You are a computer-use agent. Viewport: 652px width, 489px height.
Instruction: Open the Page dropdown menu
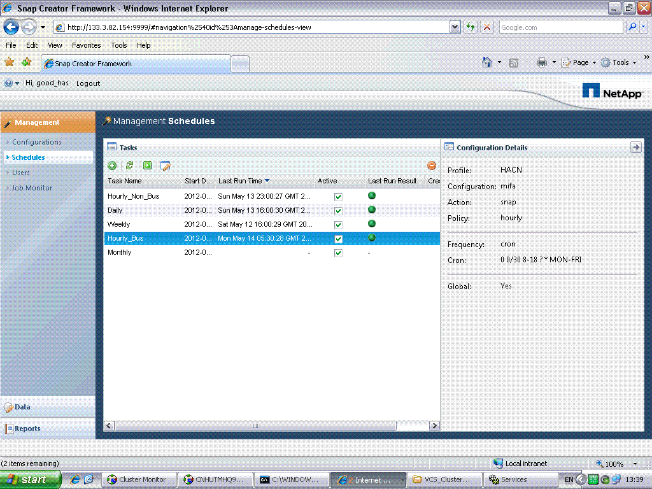click(x=579, y=62)
